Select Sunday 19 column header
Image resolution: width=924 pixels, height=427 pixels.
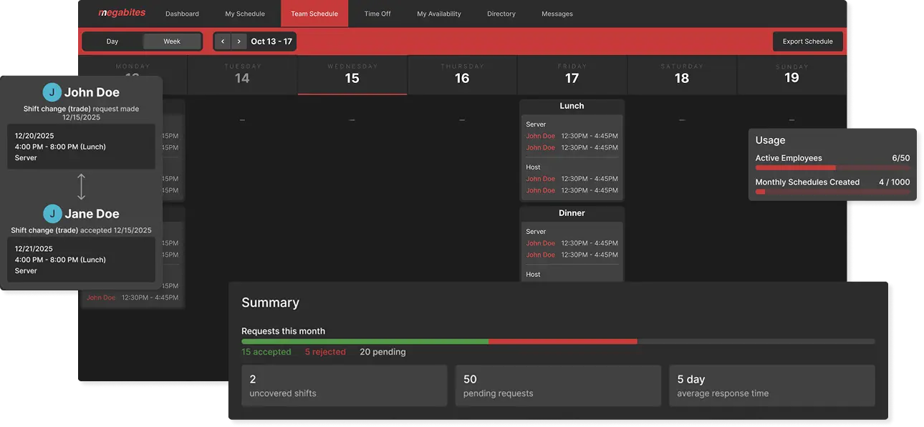[x=791, y=74]
